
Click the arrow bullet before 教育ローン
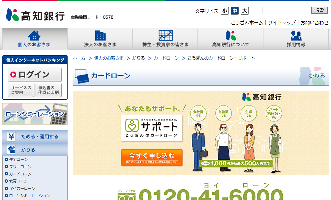click(6, 181)
